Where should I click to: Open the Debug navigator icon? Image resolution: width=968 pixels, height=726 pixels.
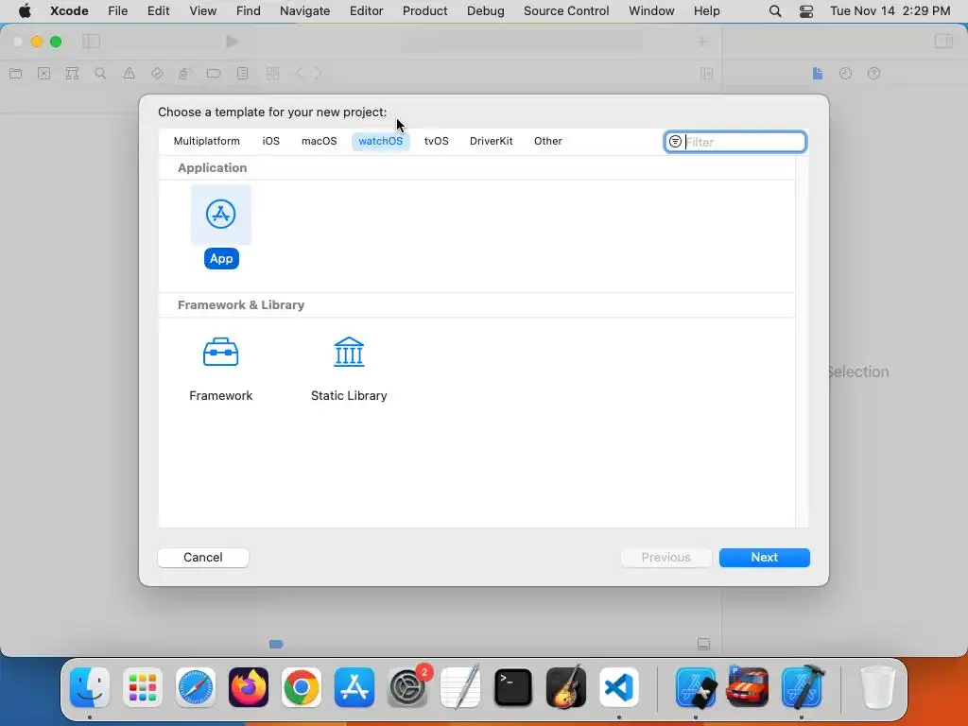click(x=184, y=74)
